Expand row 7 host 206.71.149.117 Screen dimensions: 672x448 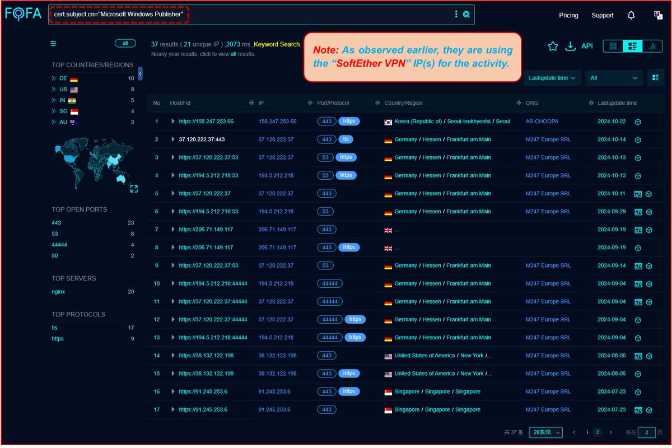coord(173,230)
